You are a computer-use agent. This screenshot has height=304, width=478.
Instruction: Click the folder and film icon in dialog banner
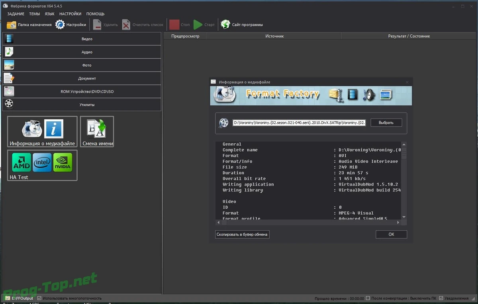336,95
